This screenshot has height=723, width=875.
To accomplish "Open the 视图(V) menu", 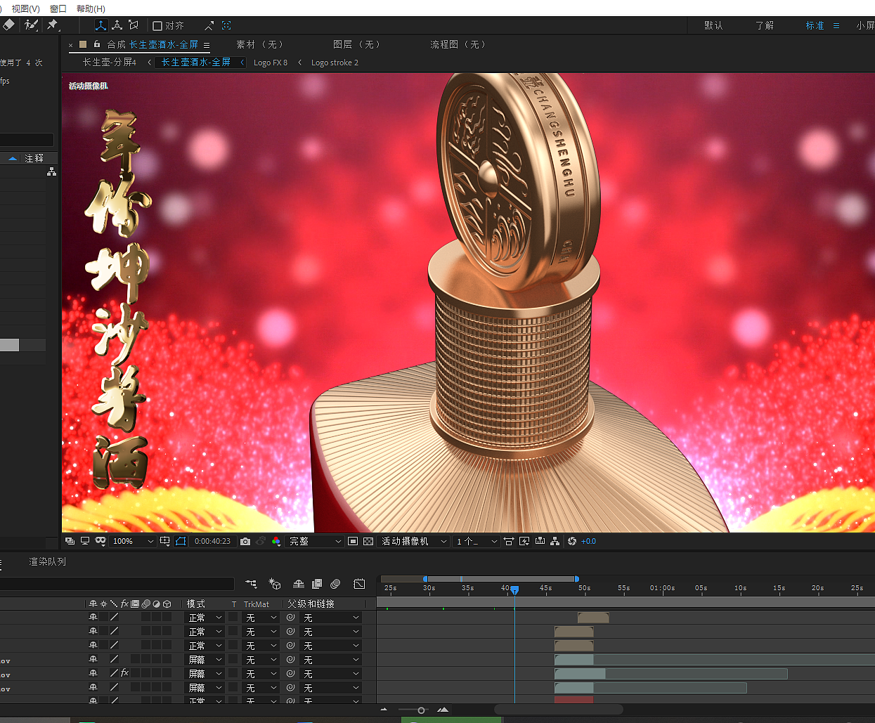I will (x=25, y=8).
